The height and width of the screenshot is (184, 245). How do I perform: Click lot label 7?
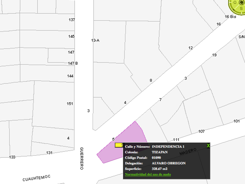tap(160, 100)
